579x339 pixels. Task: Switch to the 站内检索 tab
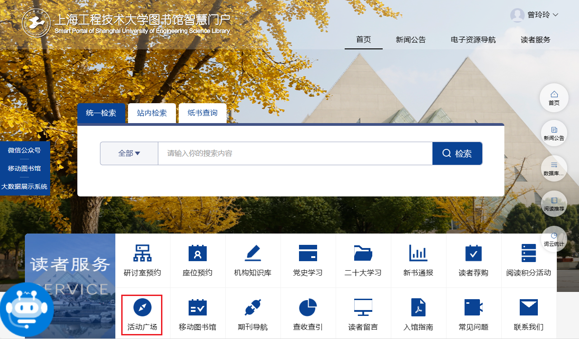pyautogui.click(x=152, y=113)
